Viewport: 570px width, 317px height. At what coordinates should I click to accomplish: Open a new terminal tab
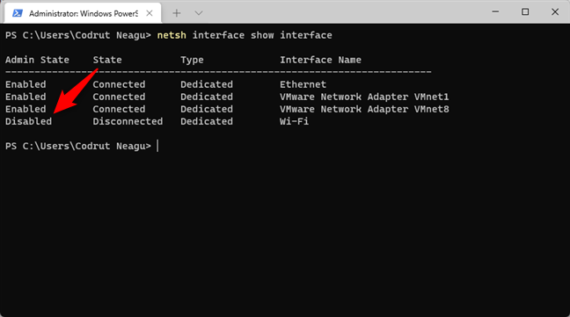point(177,13)
